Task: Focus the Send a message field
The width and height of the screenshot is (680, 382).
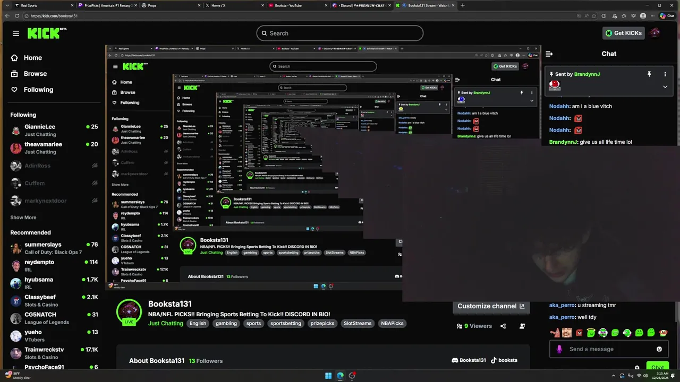Action: (x=609, y=349)
